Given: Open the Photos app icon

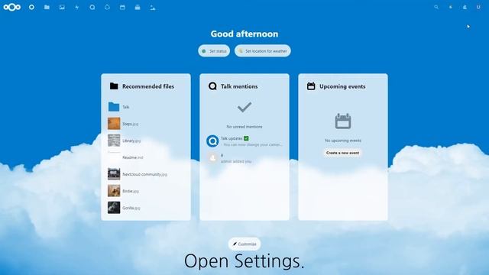Looking at the screenshot, I should tap(62, 7).
